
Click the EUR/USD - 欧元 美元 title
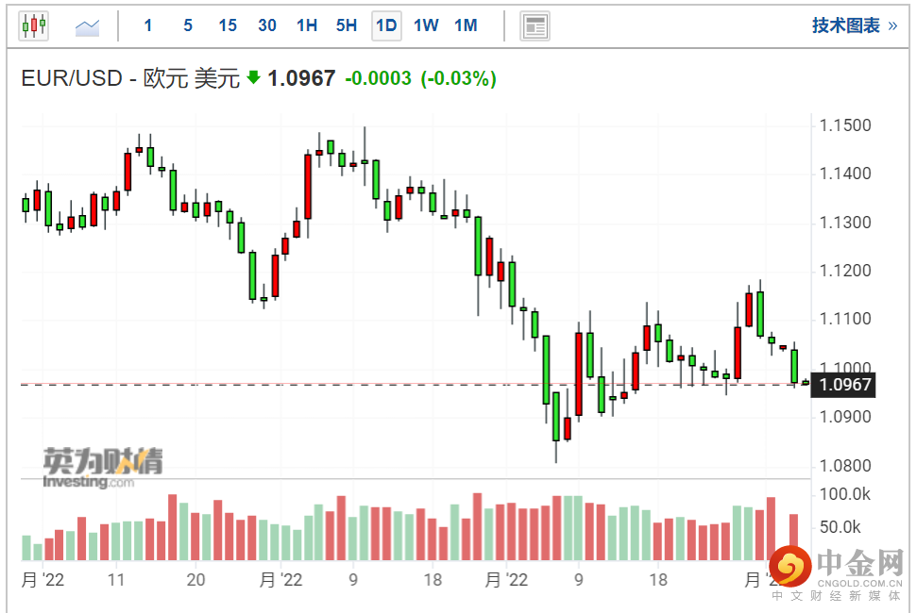pyautogui.click(x=130, y=78)
